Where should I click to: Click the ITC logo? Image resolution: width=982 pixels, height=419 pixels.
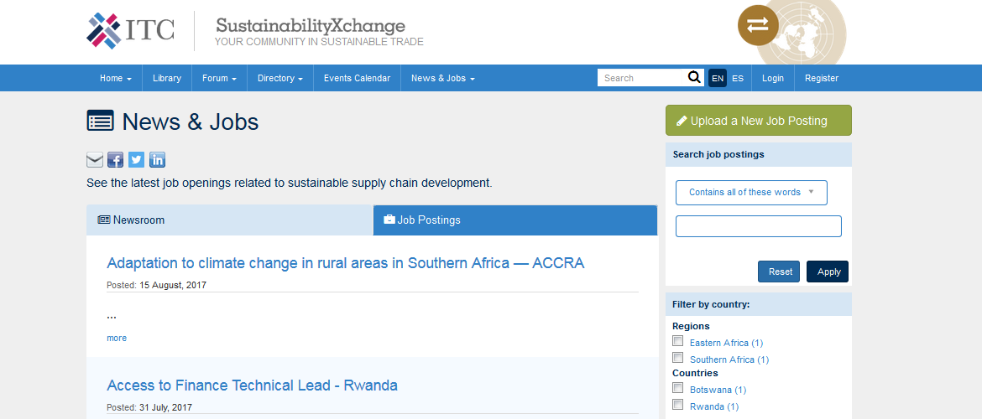click(130, 31)
